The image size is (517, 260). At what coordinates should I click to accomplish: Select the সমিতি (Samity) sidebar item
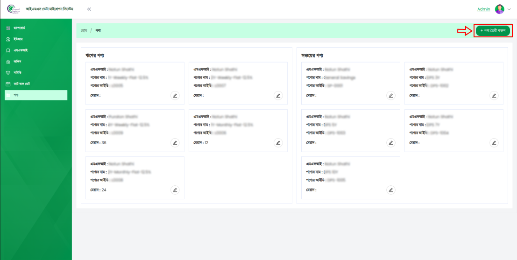(17, 73)
